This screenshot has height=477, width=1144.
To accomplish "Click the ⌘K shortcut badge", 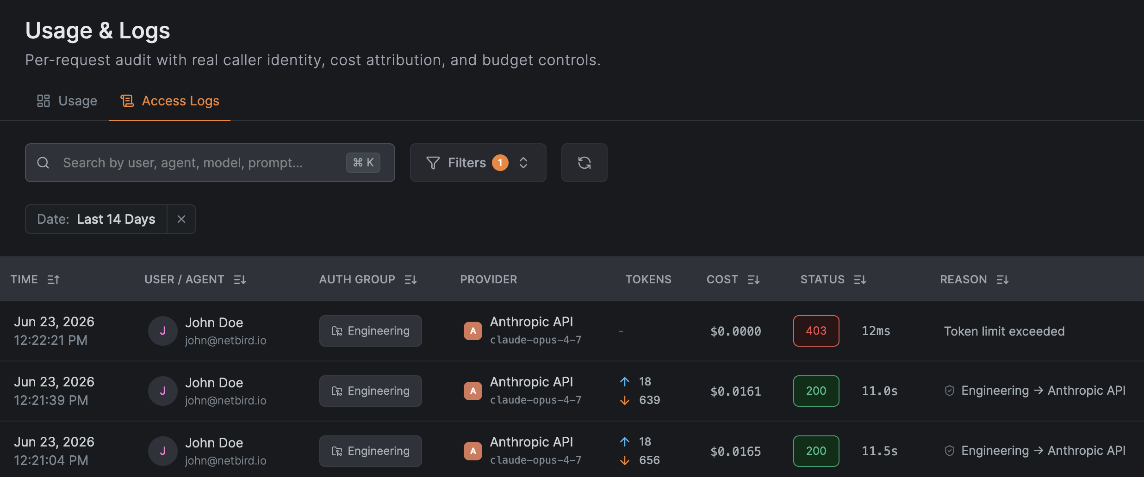I will pos(363,163).
